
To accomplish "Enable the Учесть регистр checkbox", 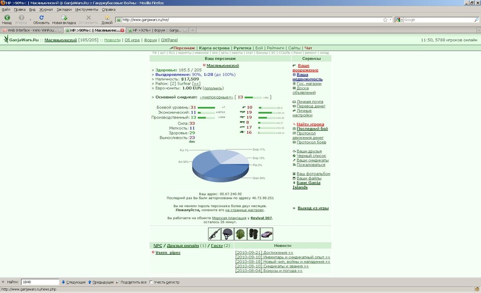I will (151, 282).
